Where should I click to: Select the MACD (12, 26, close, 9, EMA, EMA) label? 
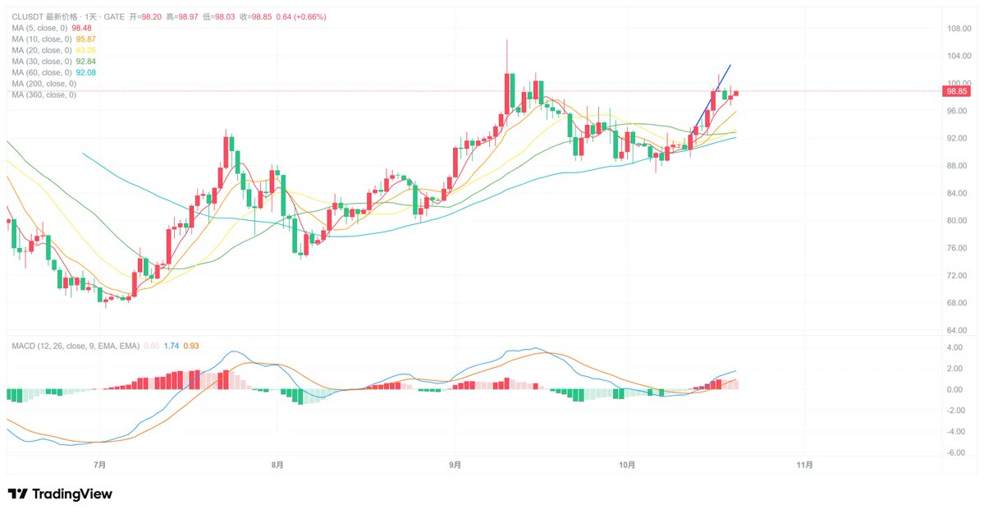pos(76,346)
